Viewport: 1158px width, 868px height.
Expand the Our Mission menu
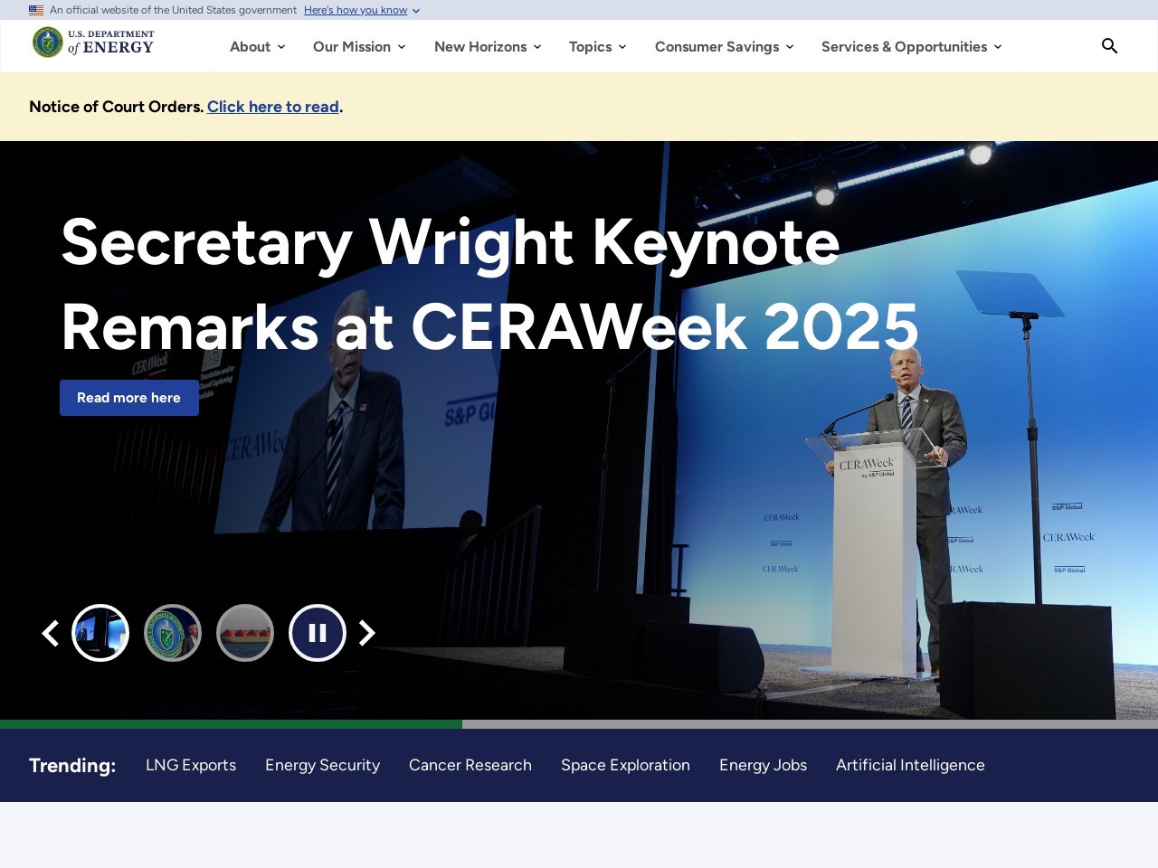point(359,46)
